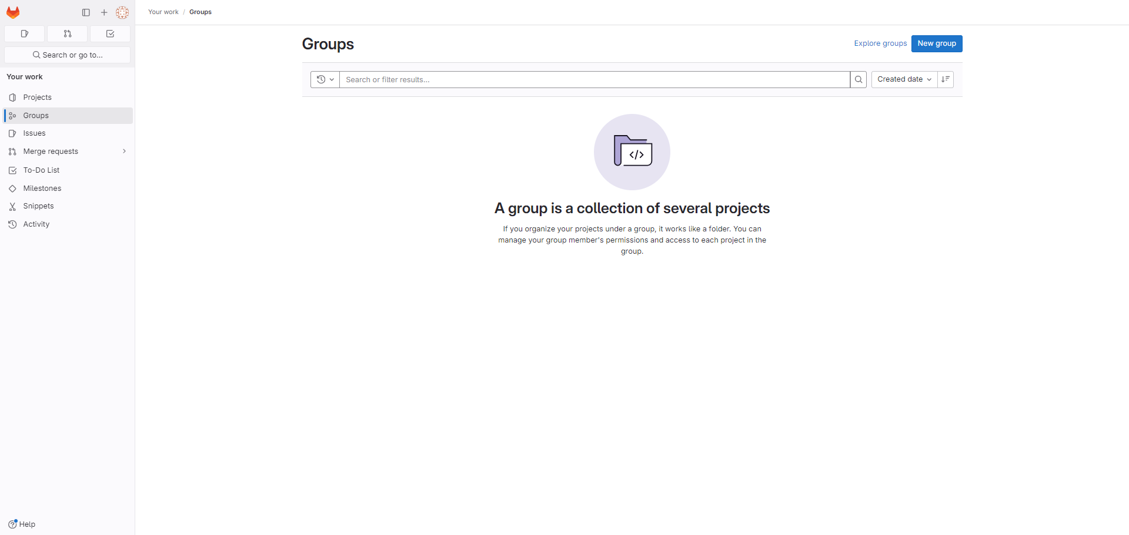The image size is (1129, 535).
Task: Click the Milestones diamond icon
Action: tap(12, 189)
